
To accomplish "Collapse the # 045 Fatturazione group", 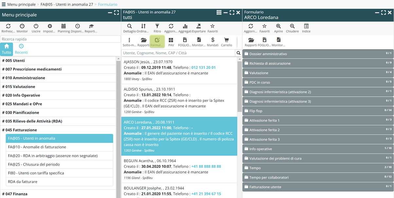I will click(x=20, y=130).
